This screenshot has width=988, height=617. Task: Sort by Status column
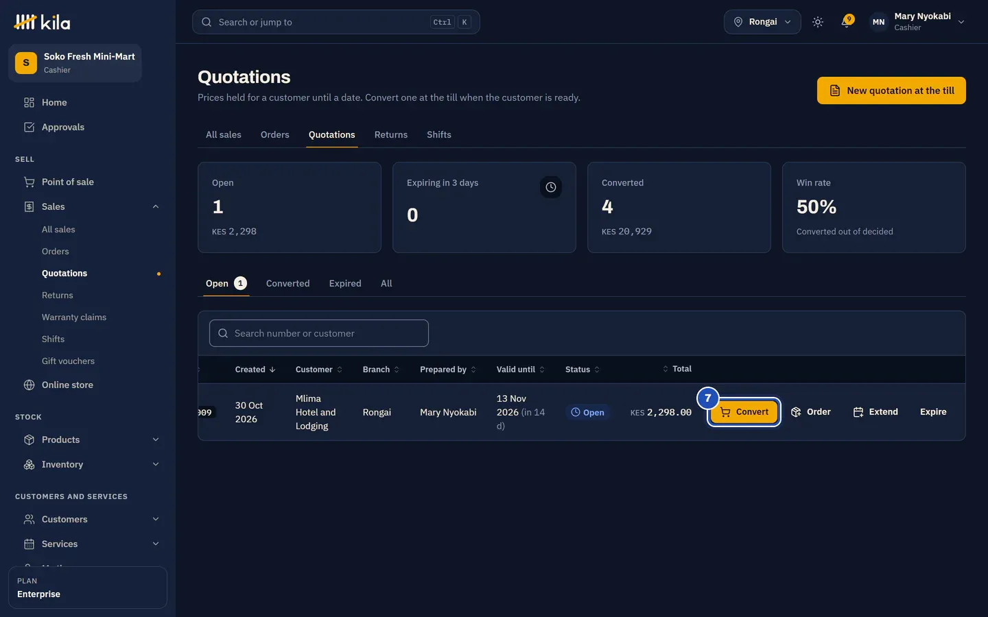583,370
